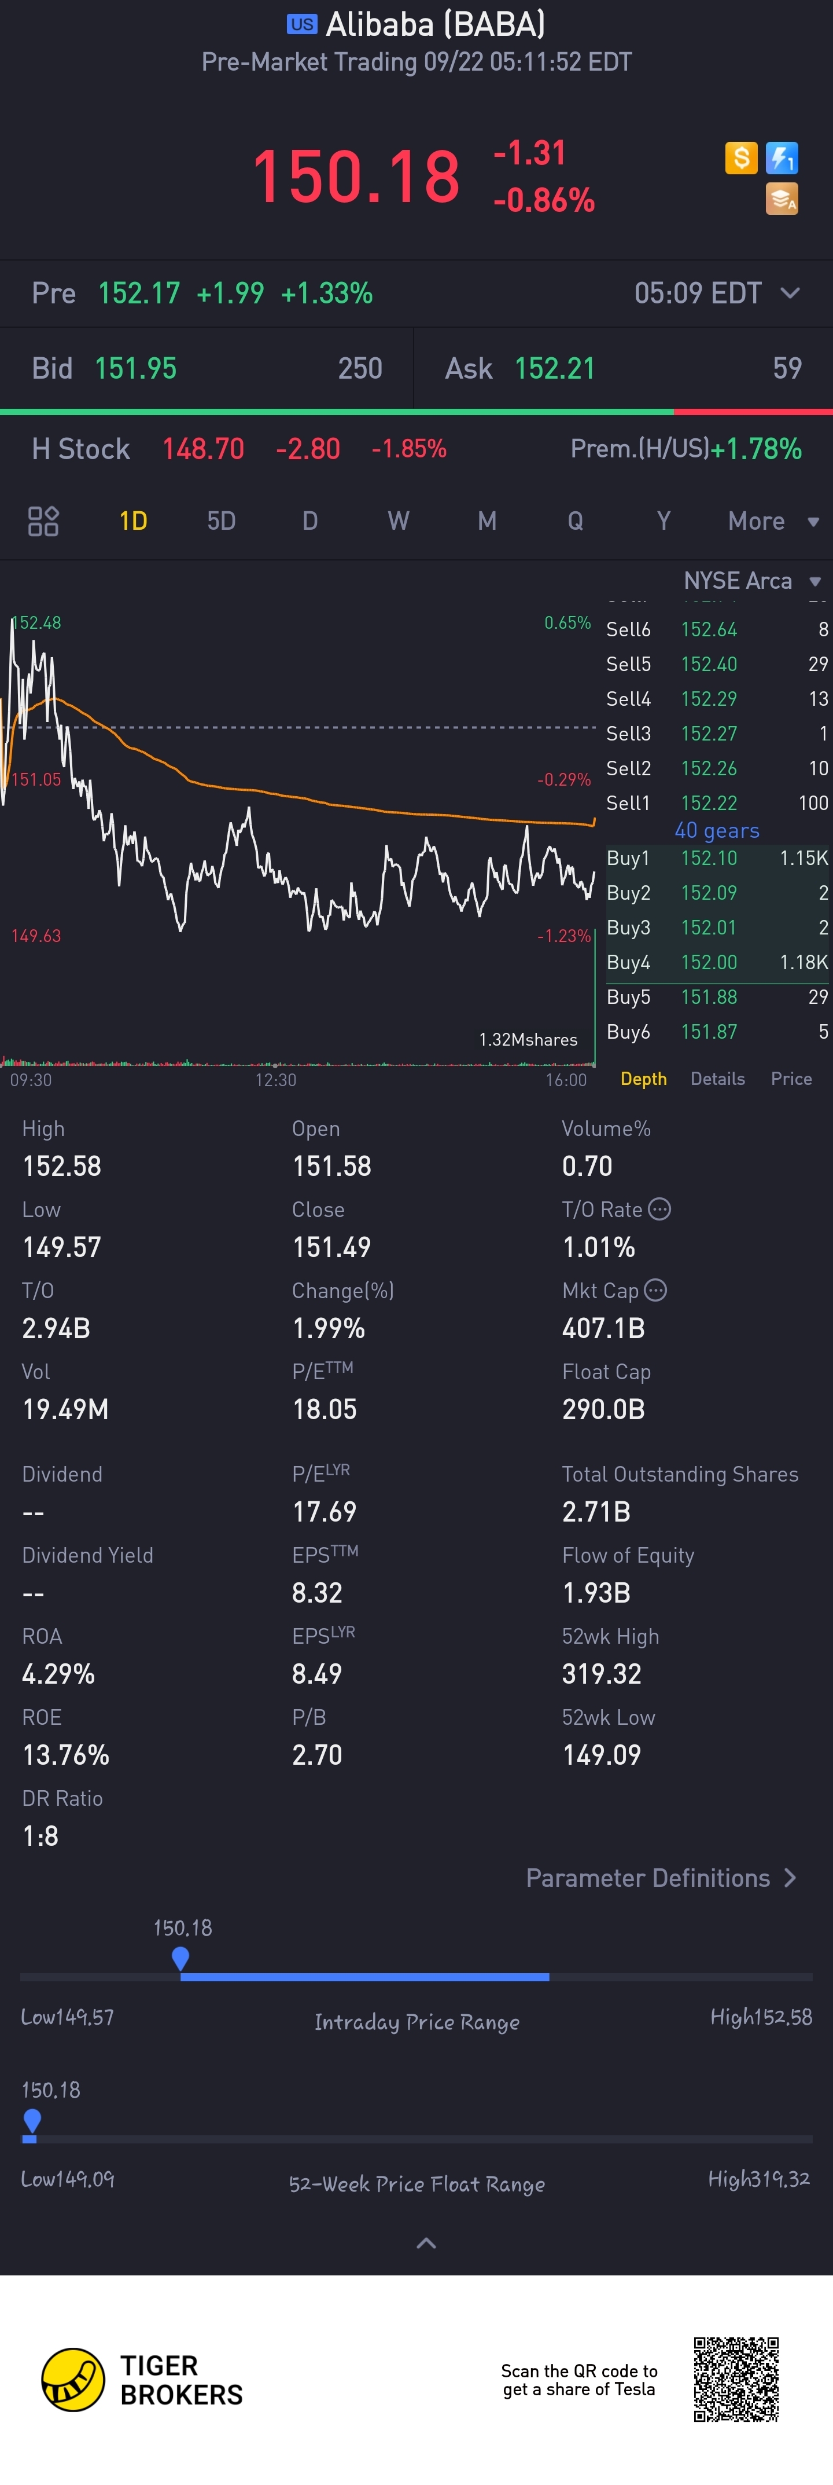Tap the Sell5 152.40 order row
The width and height of the screenshot is (833, 2485).
[x=716, y=664]
